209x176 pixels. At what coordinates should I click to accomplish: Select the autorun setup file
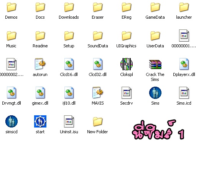pyautogui.click(x=40, y=64)
